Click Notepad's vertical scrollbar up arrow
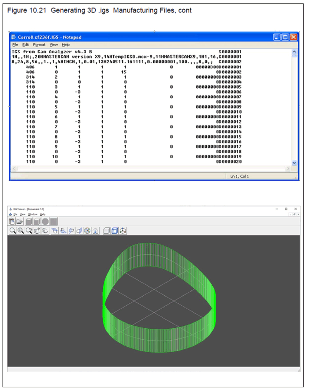 click(x=294, y=52)
